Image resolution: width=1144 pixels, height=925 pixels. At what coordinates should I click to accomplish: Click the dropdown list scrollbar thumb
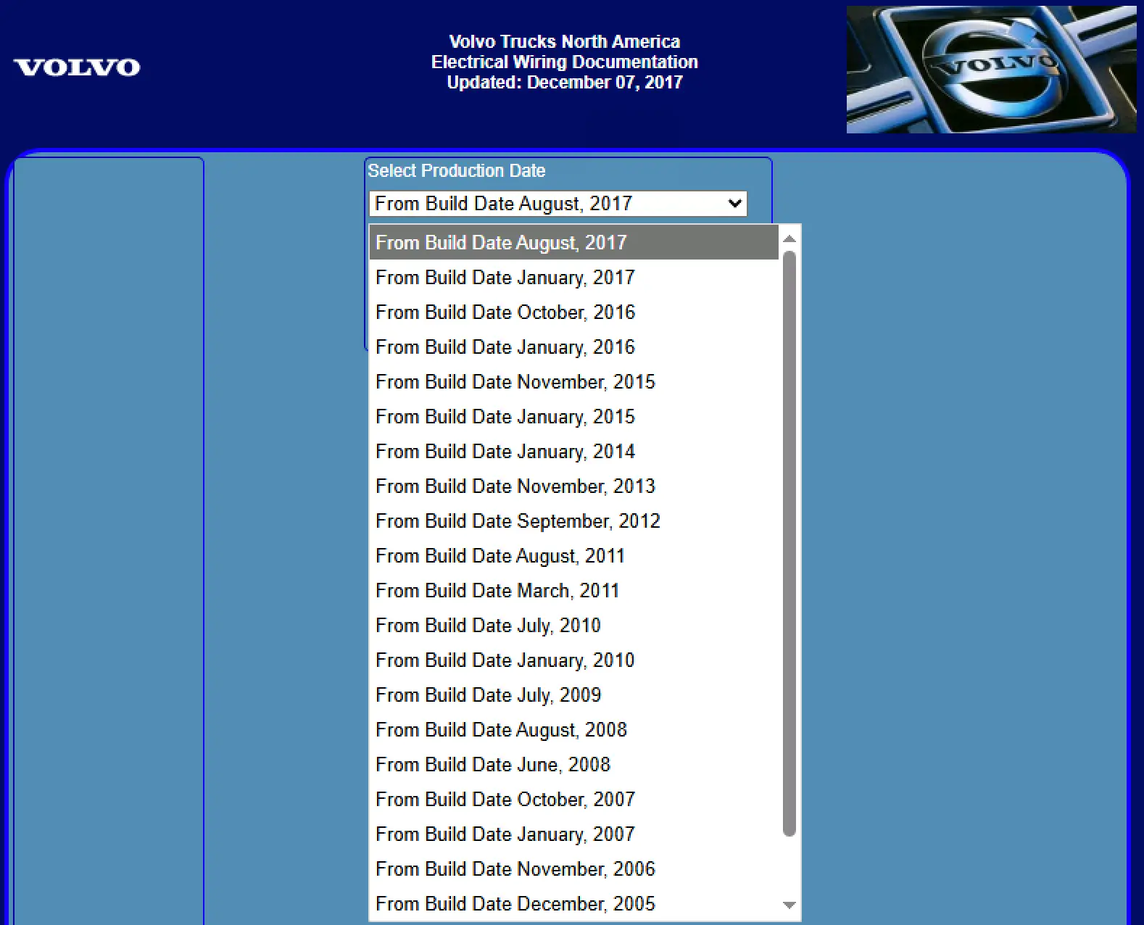click(789, 544)
